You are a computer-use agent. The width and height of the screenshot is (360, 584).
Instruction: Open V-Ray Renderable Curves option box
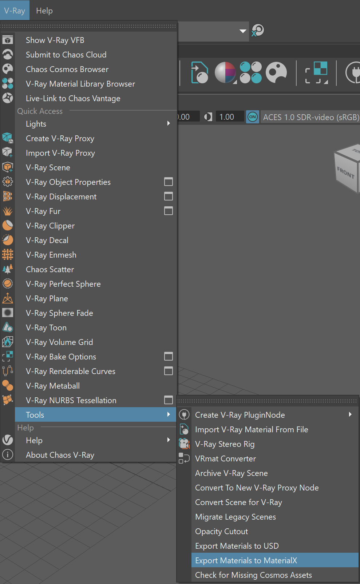coord(169,371)
